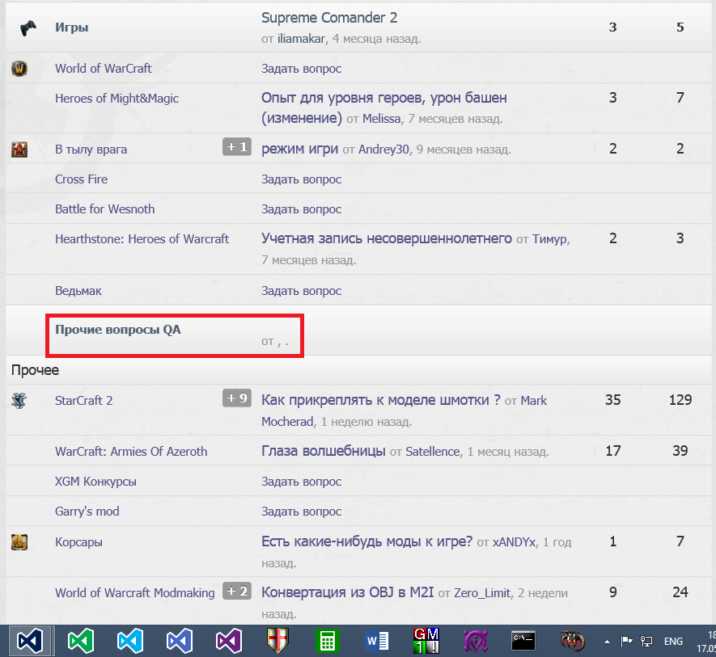The height and width of the screenshot is (657, 716).
Task: Open the Garry's mod section
Action: pos(87,512)
